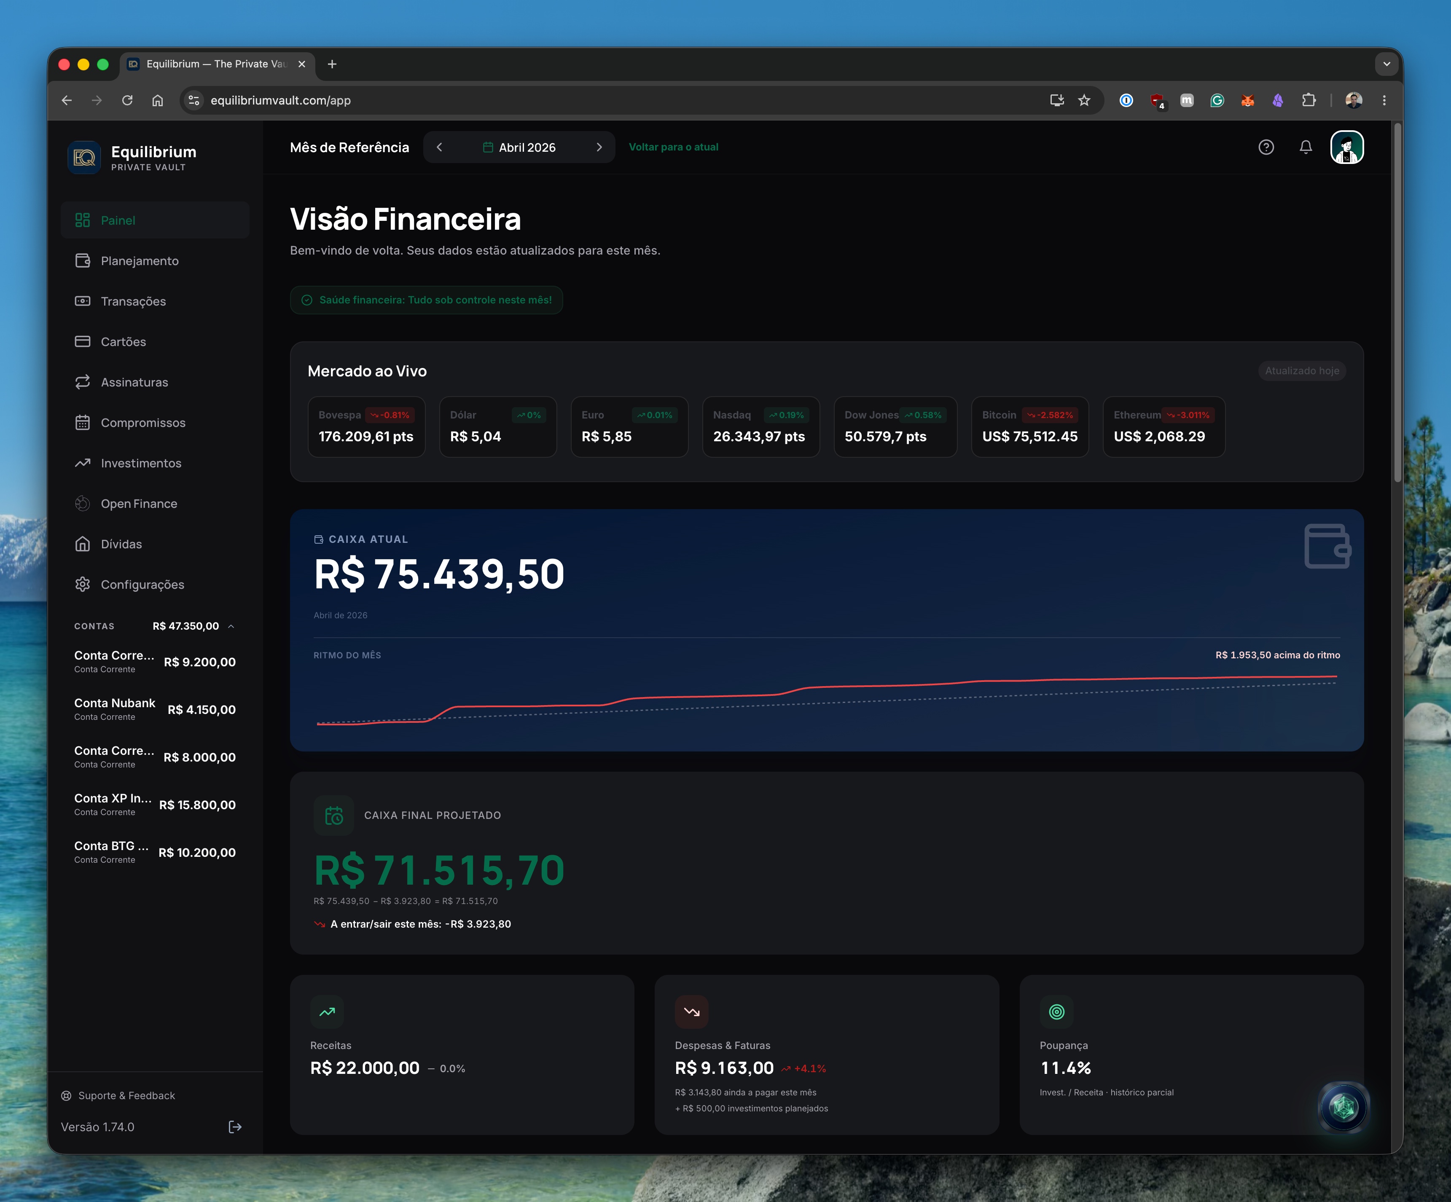Select the Conta XP In... account row
The height and width of the screenshot is (1202, 1451).
click(155, 805)
